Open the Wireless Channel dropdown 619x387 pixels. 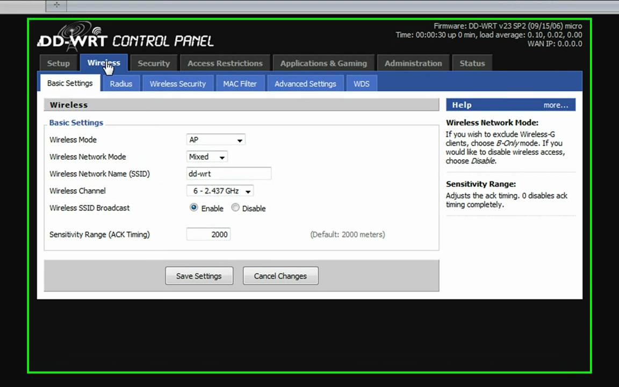coord(220,191)
